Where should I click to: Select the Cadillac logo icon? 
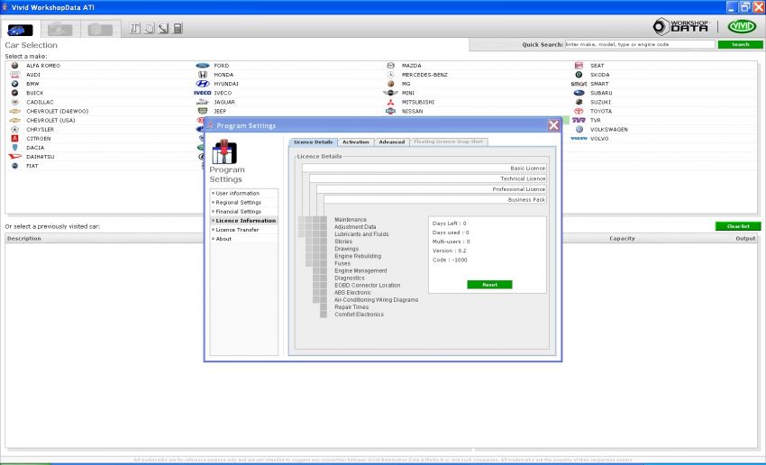tap(14, 102)
